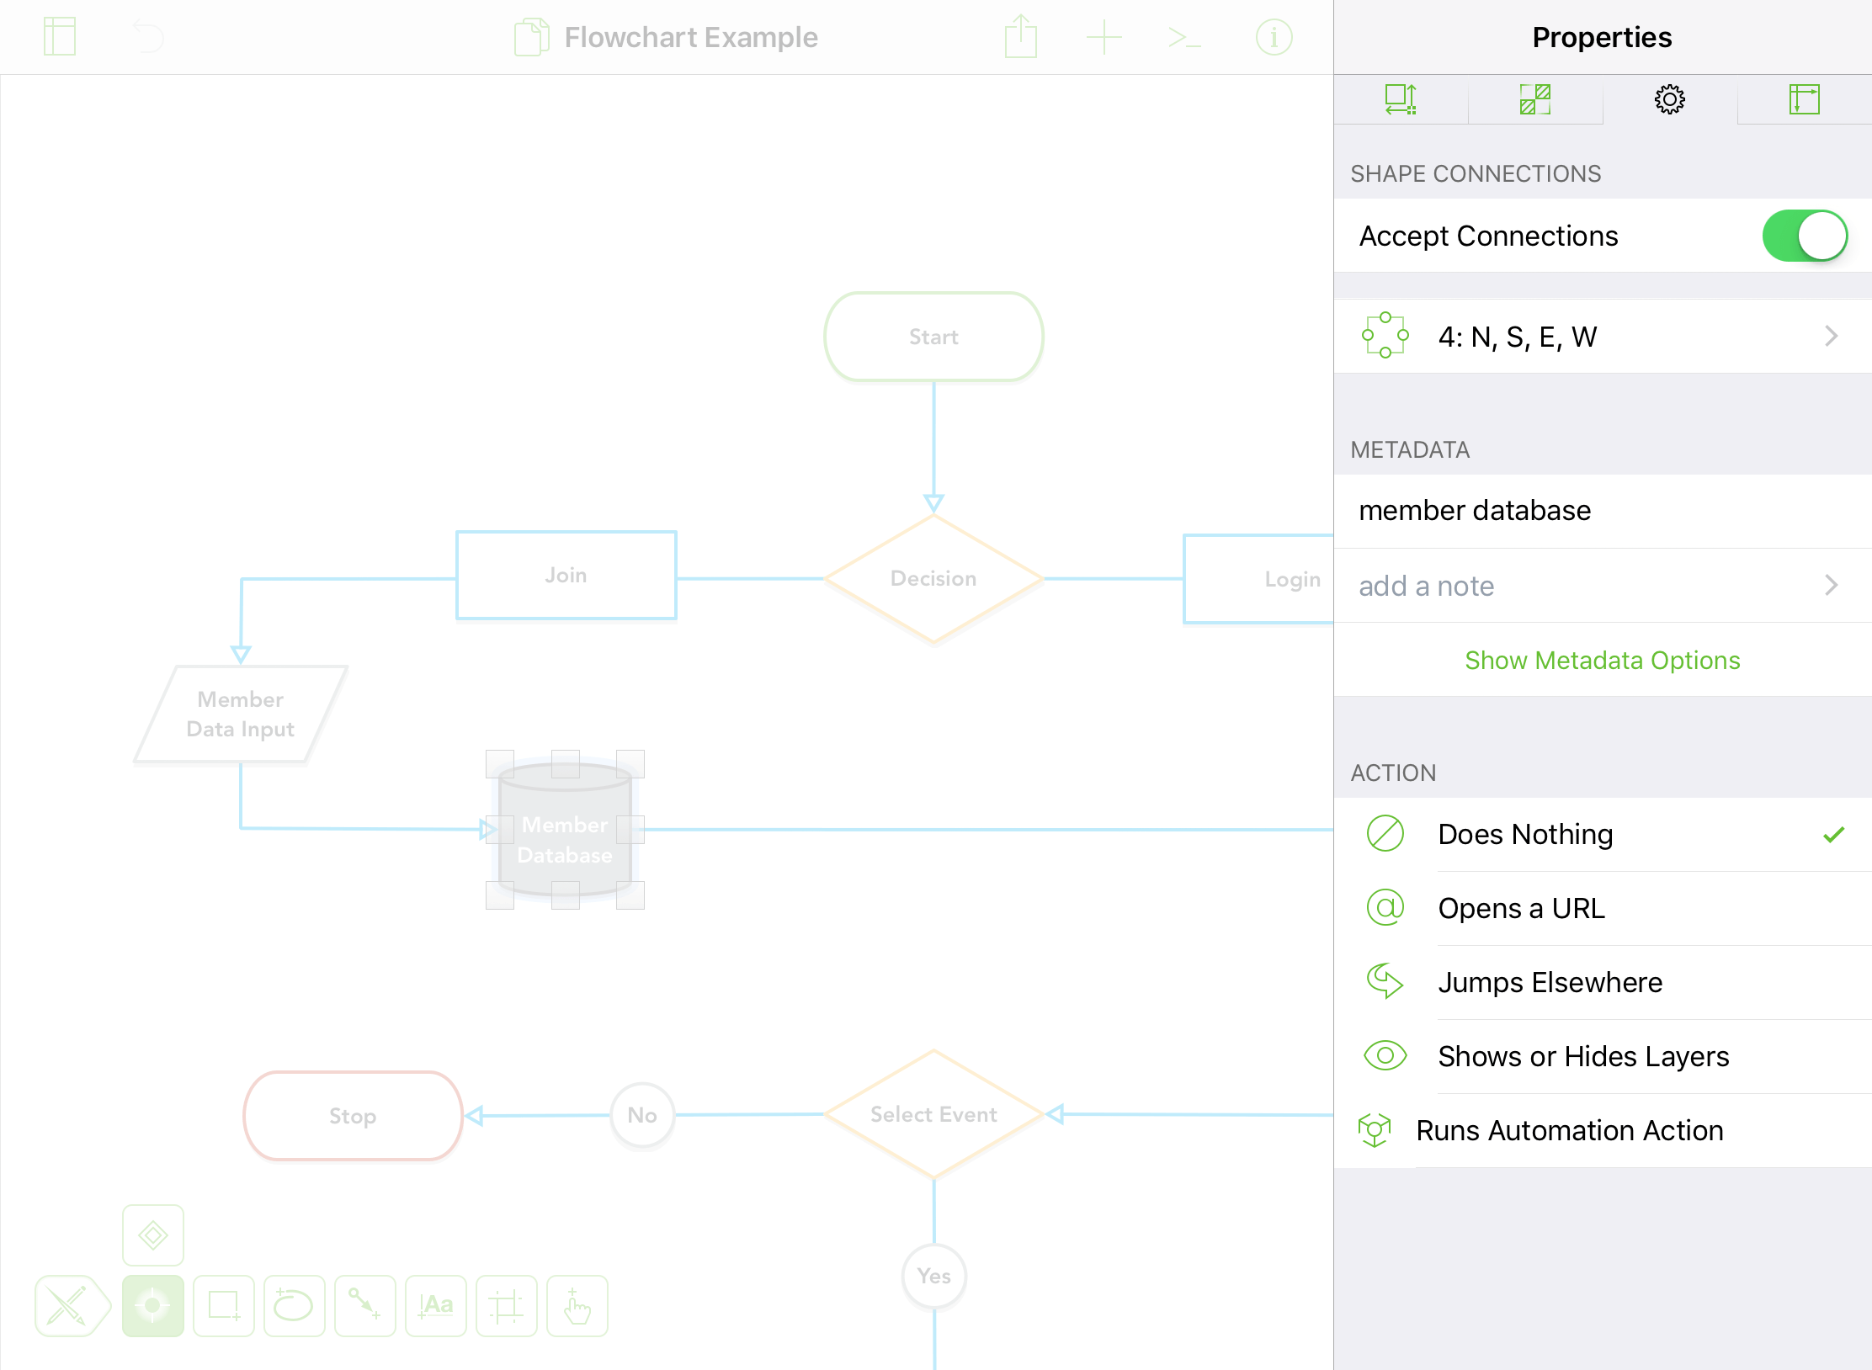Switch to the canvas properties tab
Image resolution: width=1872 pixels, height=1370 pixels.
click(x=1804, y=99)
